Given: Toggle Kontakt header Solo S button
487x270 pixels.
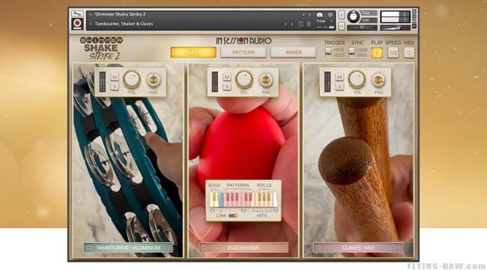Looking at the screenshot, I should click(x=342, y=15).
